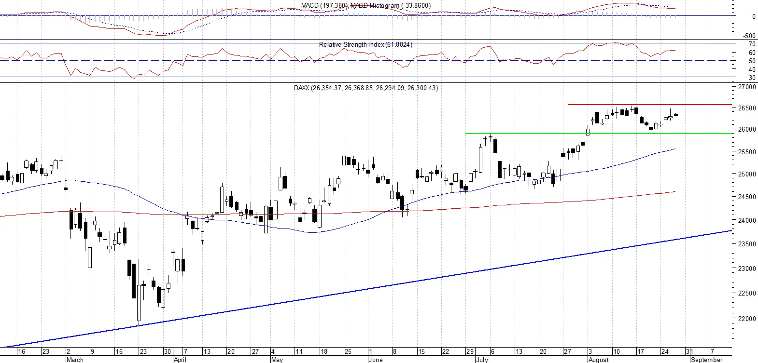The height and width of the screenshot is (363, 758).
Task: Click the RSI 30 level axis label
Action: (752, 78)
